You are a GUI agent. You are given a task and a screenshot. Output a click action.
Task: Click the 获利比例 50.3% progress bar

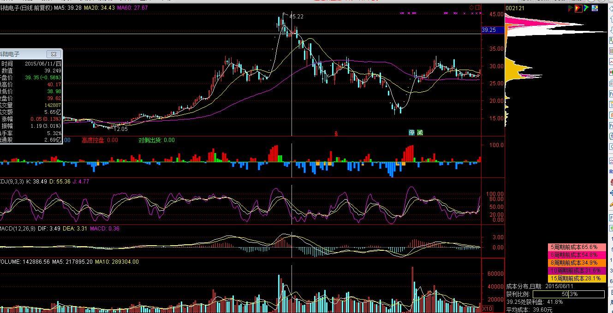569,294
